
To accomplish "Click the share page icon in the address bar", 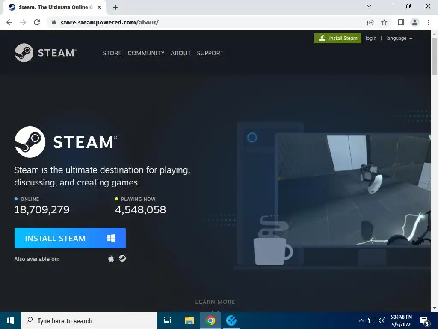I will pyautogui.click(x=370, y=22).
